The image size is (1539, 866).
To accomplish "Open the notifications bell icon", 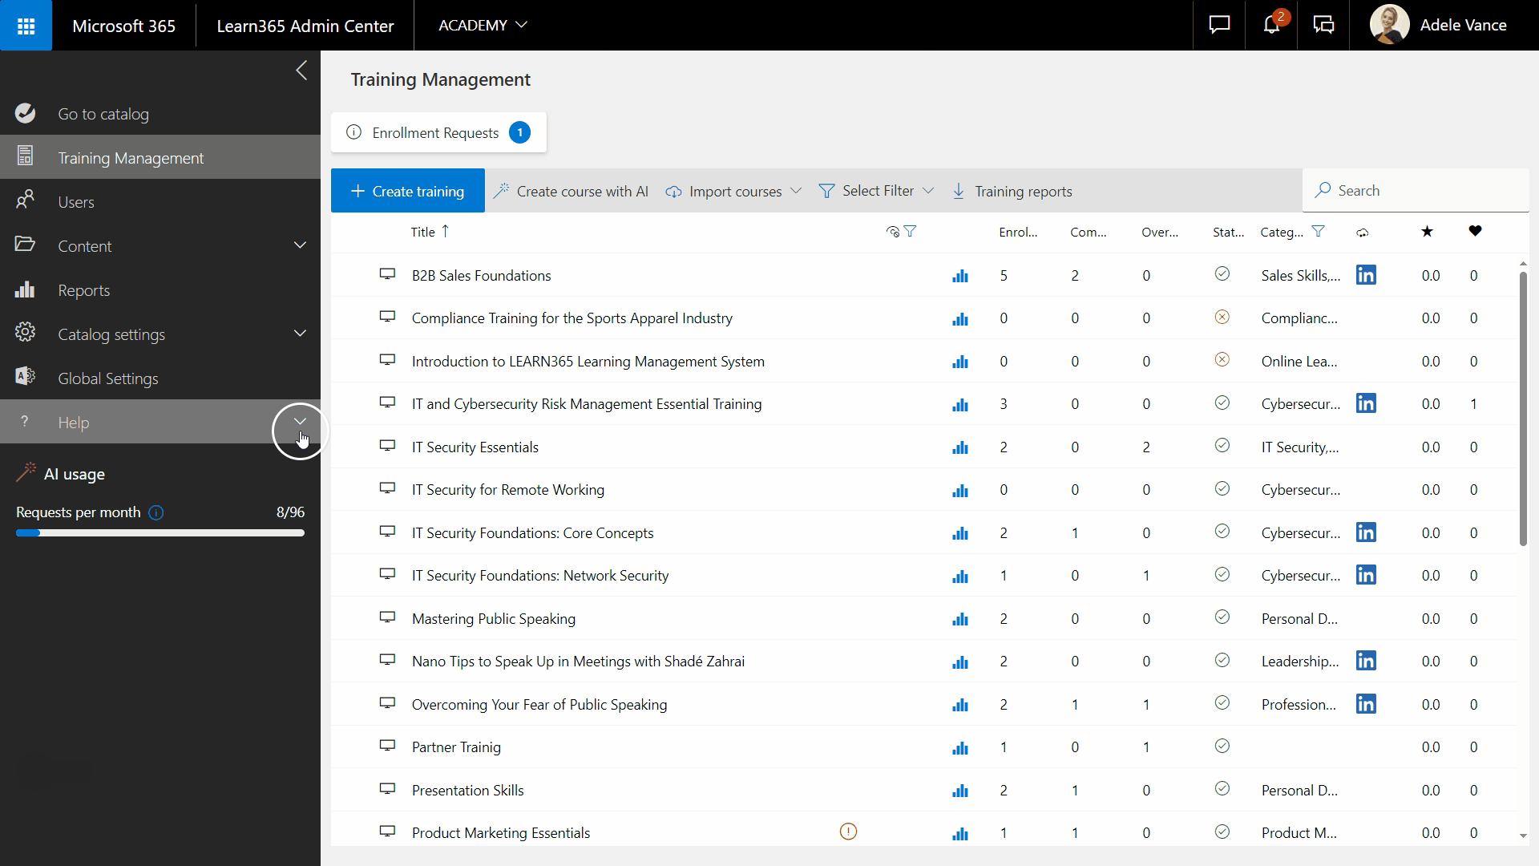I will point(1271,26).
